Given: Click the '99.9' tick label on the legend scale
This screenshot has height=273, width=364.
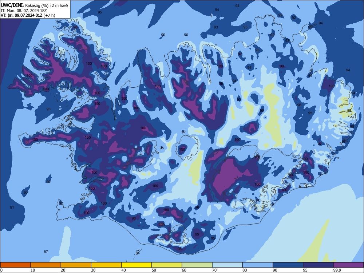Looking at the screenshot, I should click(337, 270).
